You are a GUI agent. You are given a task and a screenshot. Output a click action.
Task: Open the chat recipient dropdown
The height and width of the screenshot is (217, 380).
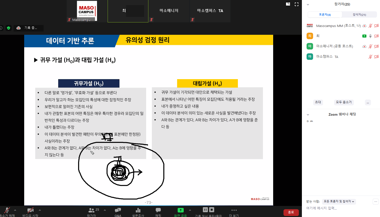click(339, 201)
